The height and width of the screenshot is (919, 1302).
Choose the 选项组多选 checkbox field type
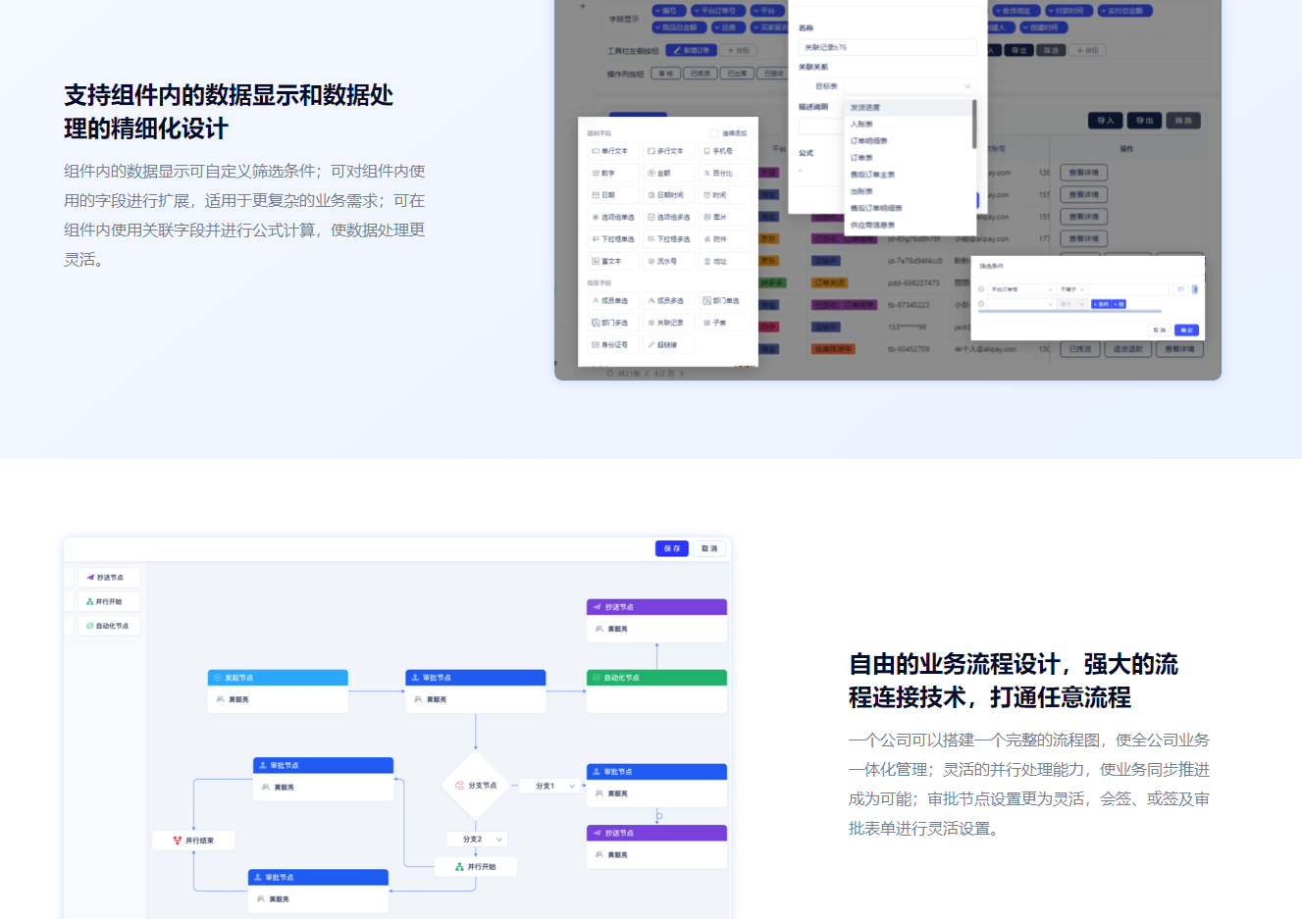click(669, 217)
